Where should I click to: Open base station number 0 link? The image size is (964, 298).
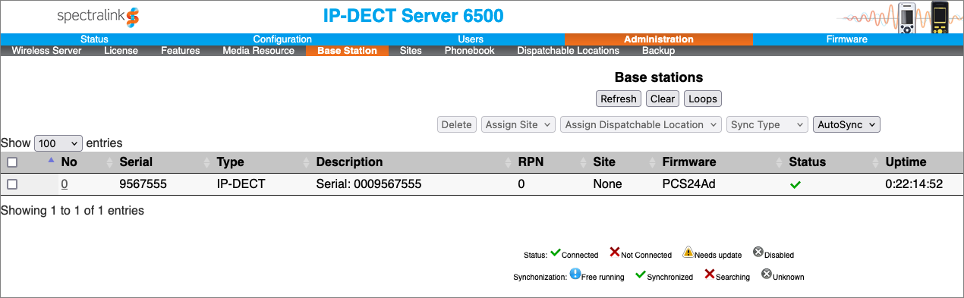(x=65, y=184)
